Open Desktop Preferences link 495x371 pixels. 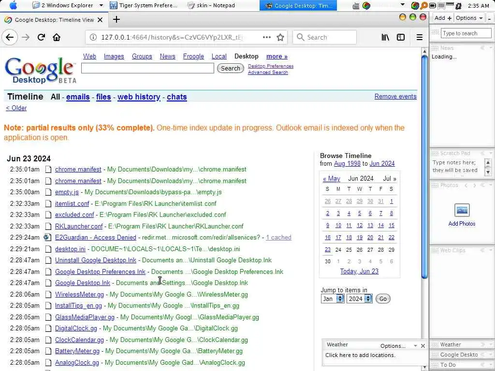(271, 66)
